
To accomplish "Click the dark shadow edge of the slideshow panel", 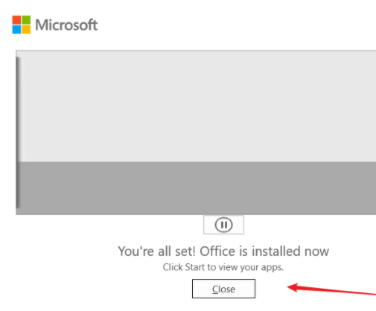I will pyautogui.click(x=18, y=132).
